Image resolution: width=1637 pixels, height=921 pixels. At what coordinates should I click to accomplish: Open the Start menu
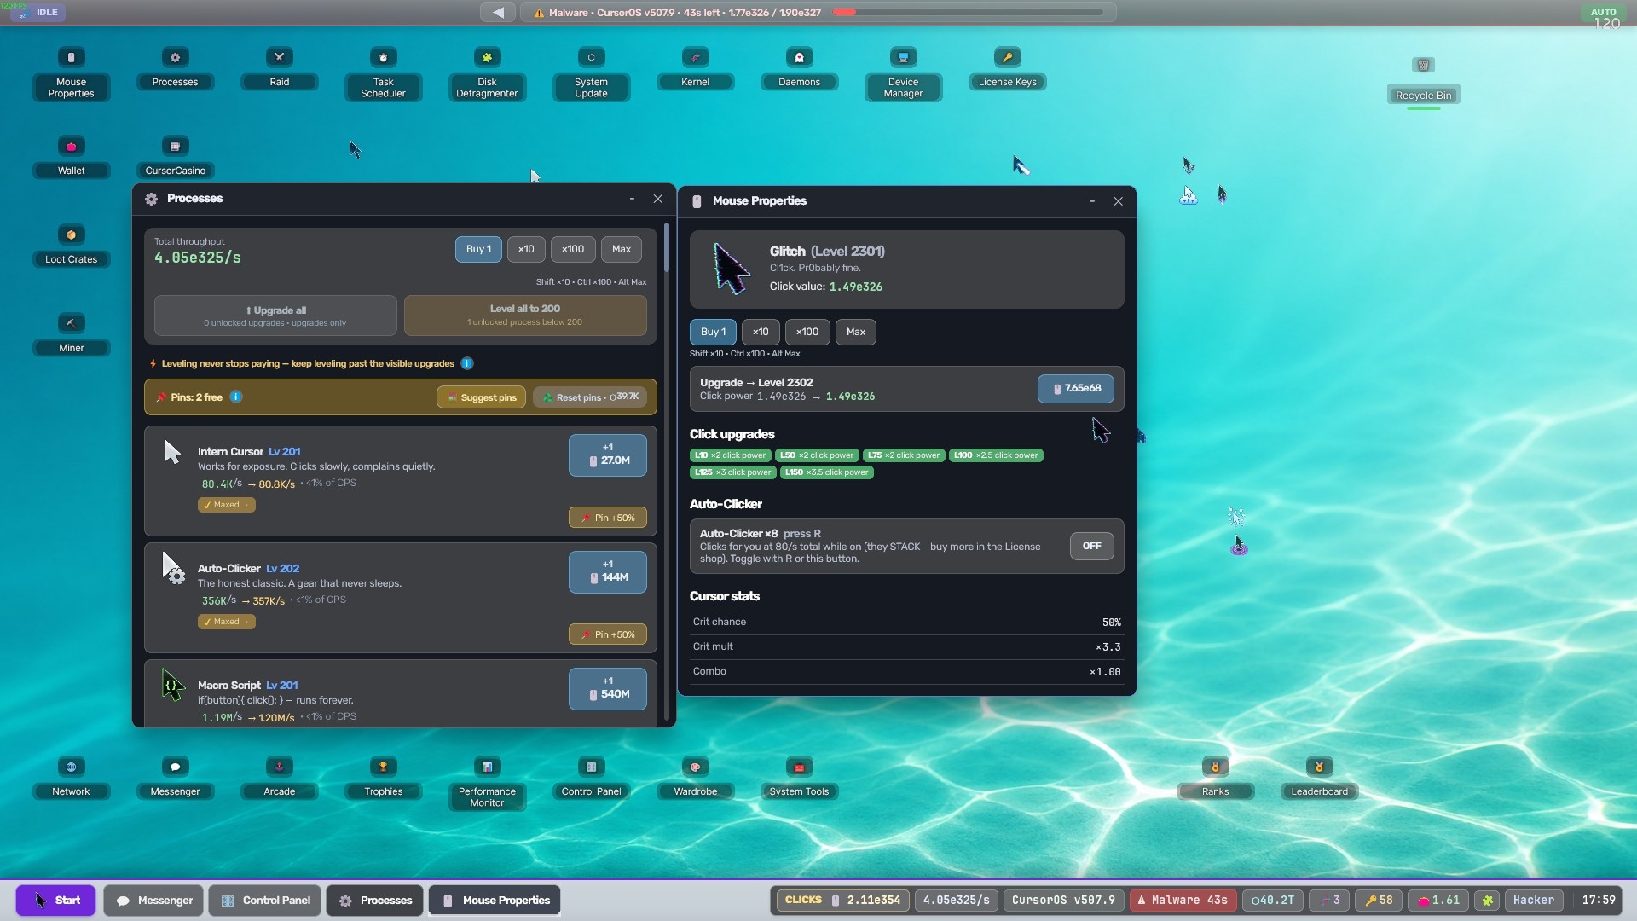point(56,900)
